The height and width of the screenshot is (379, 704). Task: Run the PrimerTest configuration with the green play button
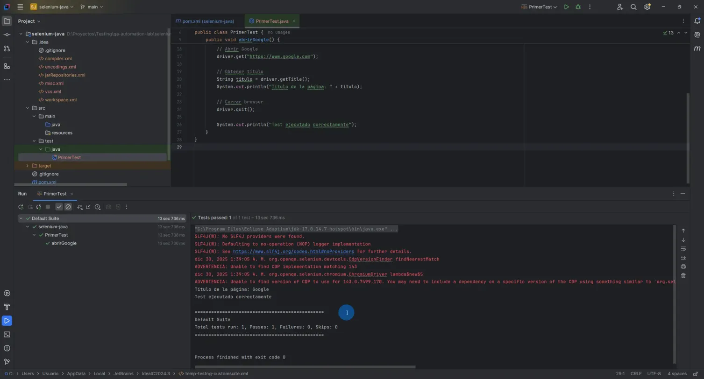click(566, 7)
